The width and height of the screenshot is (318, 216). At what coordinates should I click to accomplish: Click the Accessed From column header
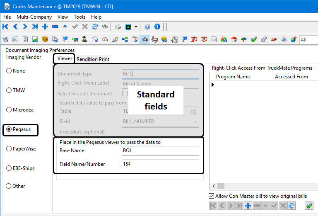pyautogui.click(x=296, y=77)
